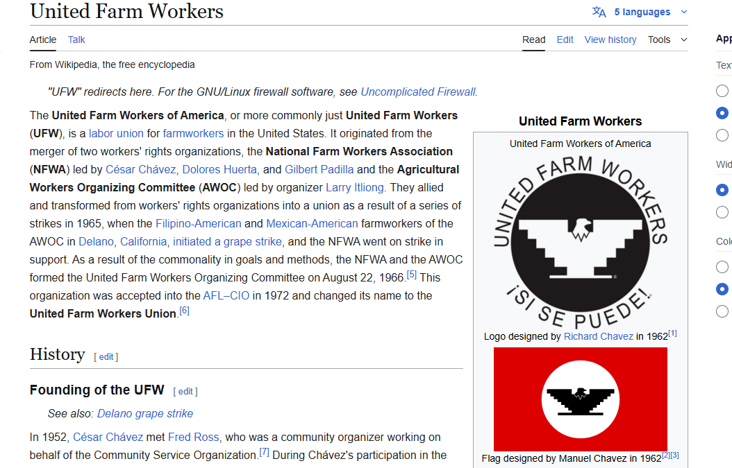Edit the History section

coord(106,356)
